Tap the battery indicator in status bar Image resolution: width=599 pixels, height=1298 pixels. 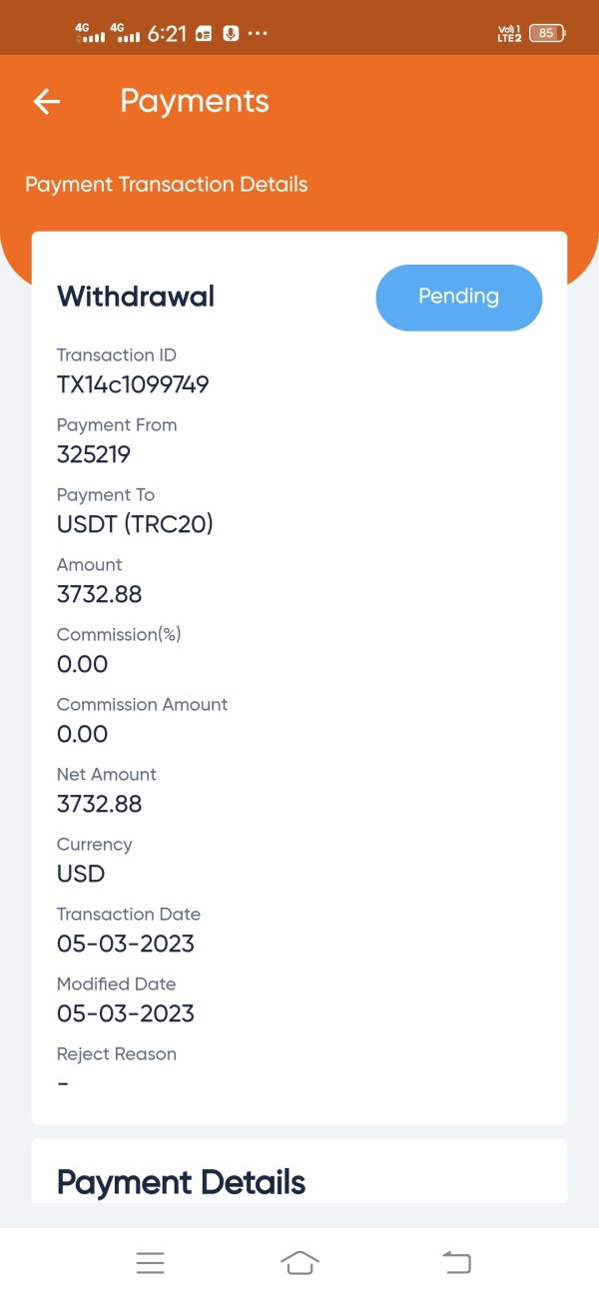click(547, 33)
